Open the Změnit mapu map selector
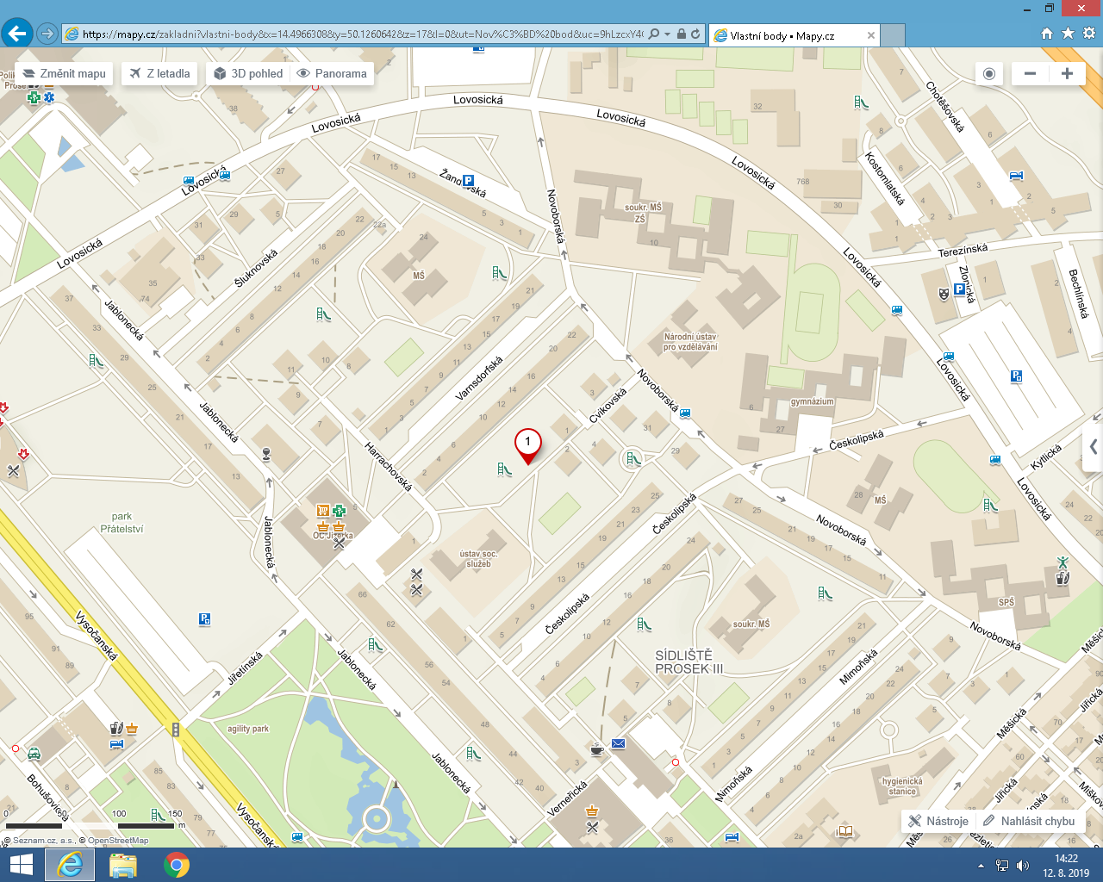The image size is (1103, 882). (x=65, y=73)
